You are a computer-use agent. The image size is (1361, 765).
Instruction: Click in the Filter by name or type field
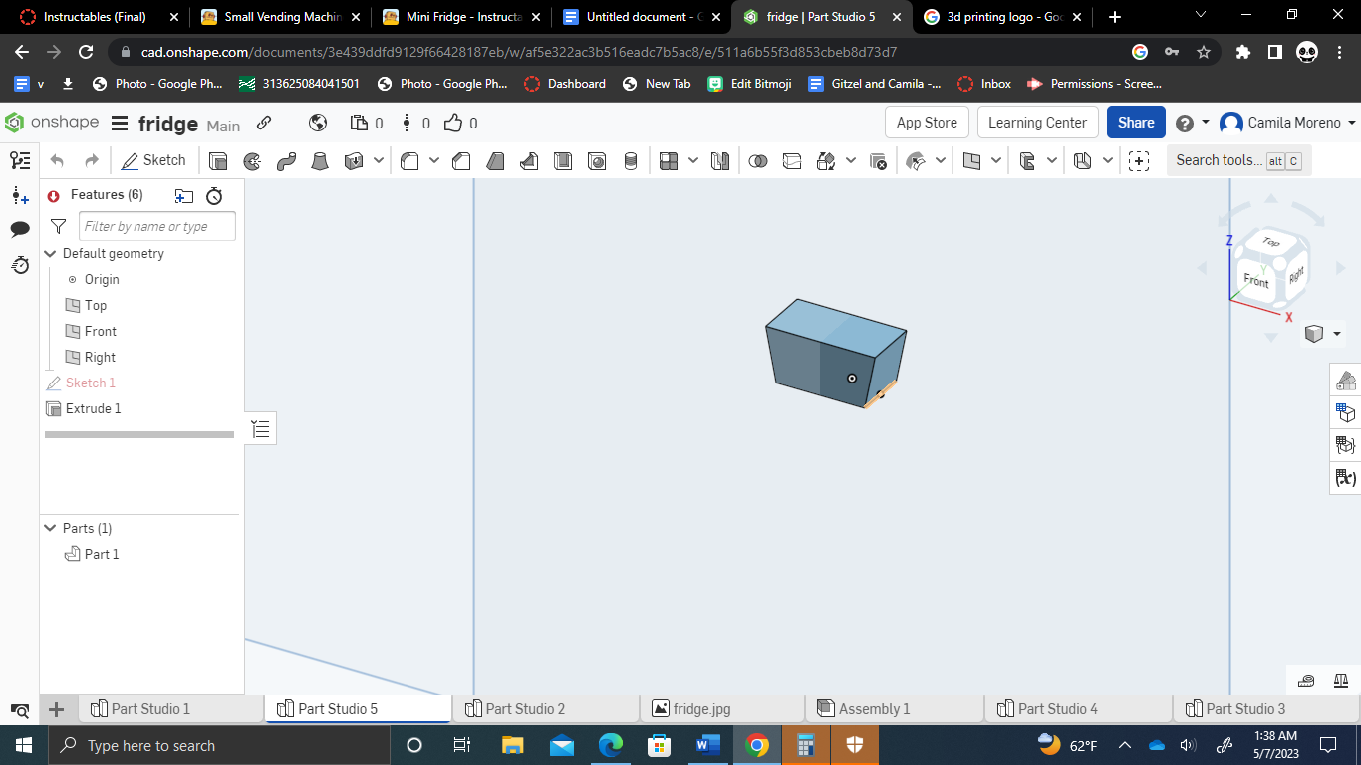(x=156, y=226)
